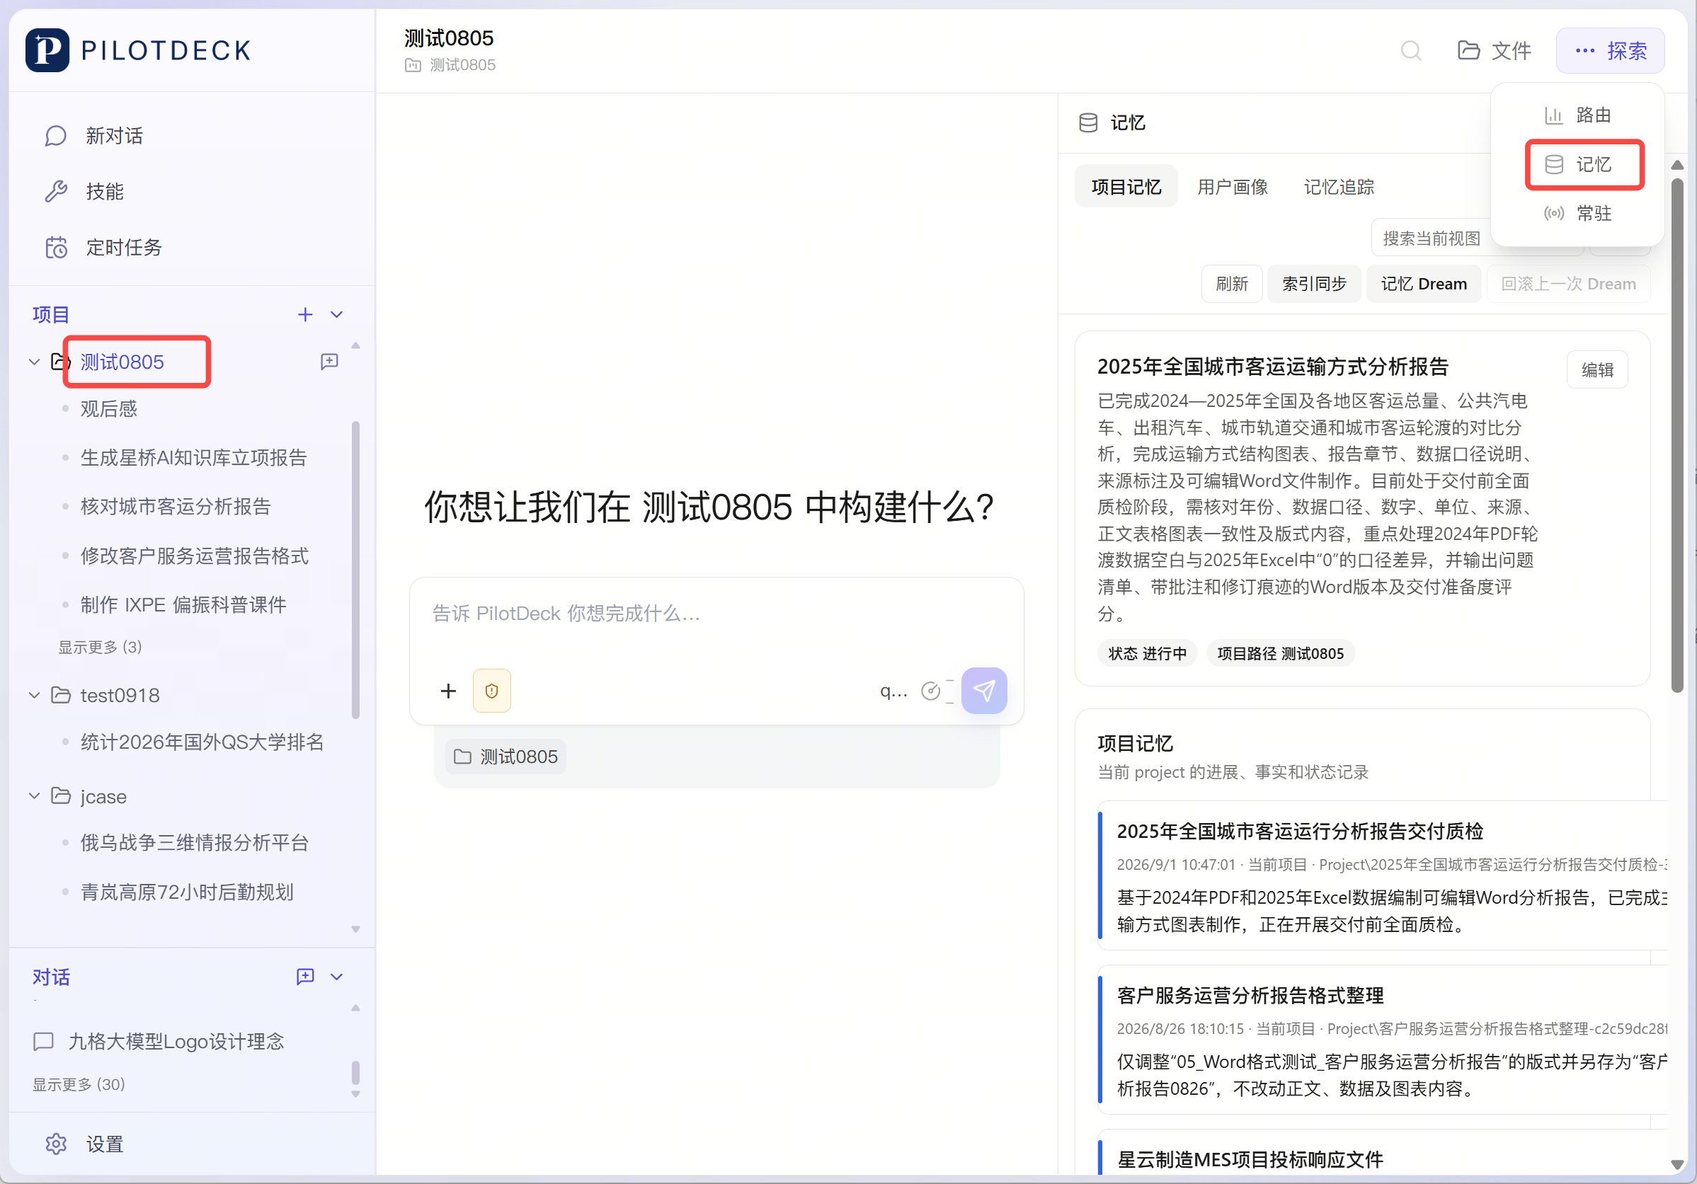
Task: Click the search magnifier icon in header
Action: tap(1410, 50)
